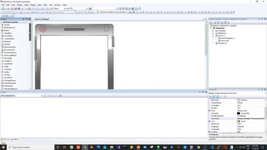Screen dimensions: 267x150
Task: Click the BackColor white color swatch
Action: coord(238,100)
